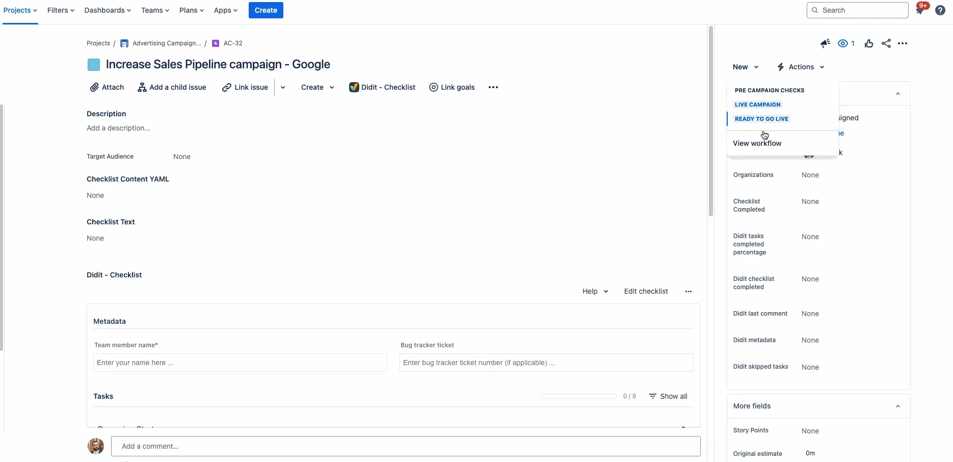Click the user avatar beside comment box
The image size is (953, 462).
coord(96,446)
